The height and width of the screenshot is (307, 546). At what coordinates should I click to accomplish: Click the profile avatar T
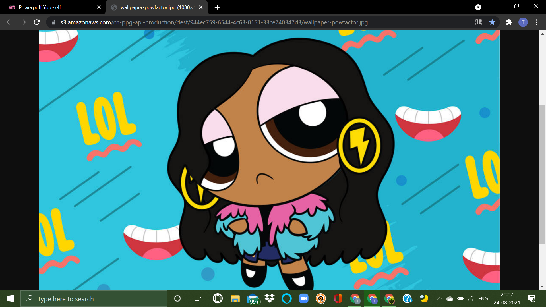coord(523,22)
